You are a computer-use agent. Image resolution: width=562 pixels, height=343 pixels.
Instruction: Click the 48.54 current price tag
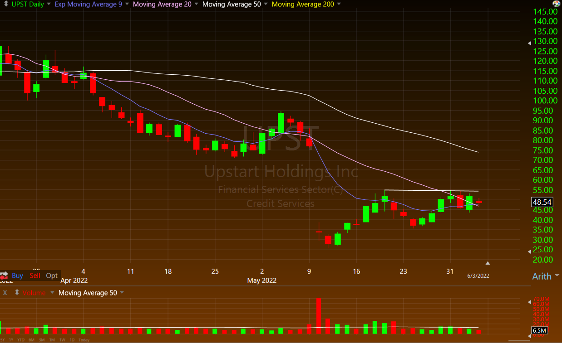tap(542, 202)
